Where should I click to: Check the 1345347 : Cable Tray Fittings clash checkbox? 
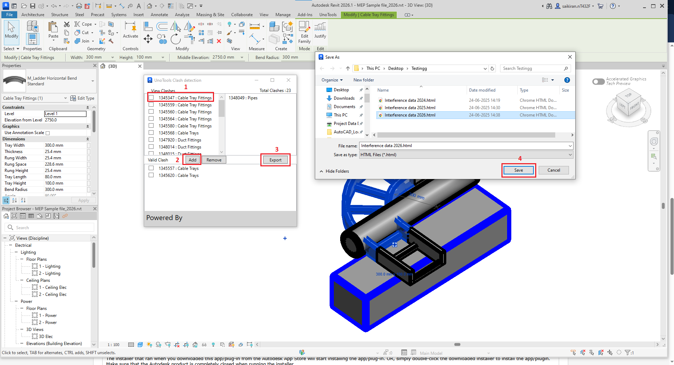coord(151,98)
